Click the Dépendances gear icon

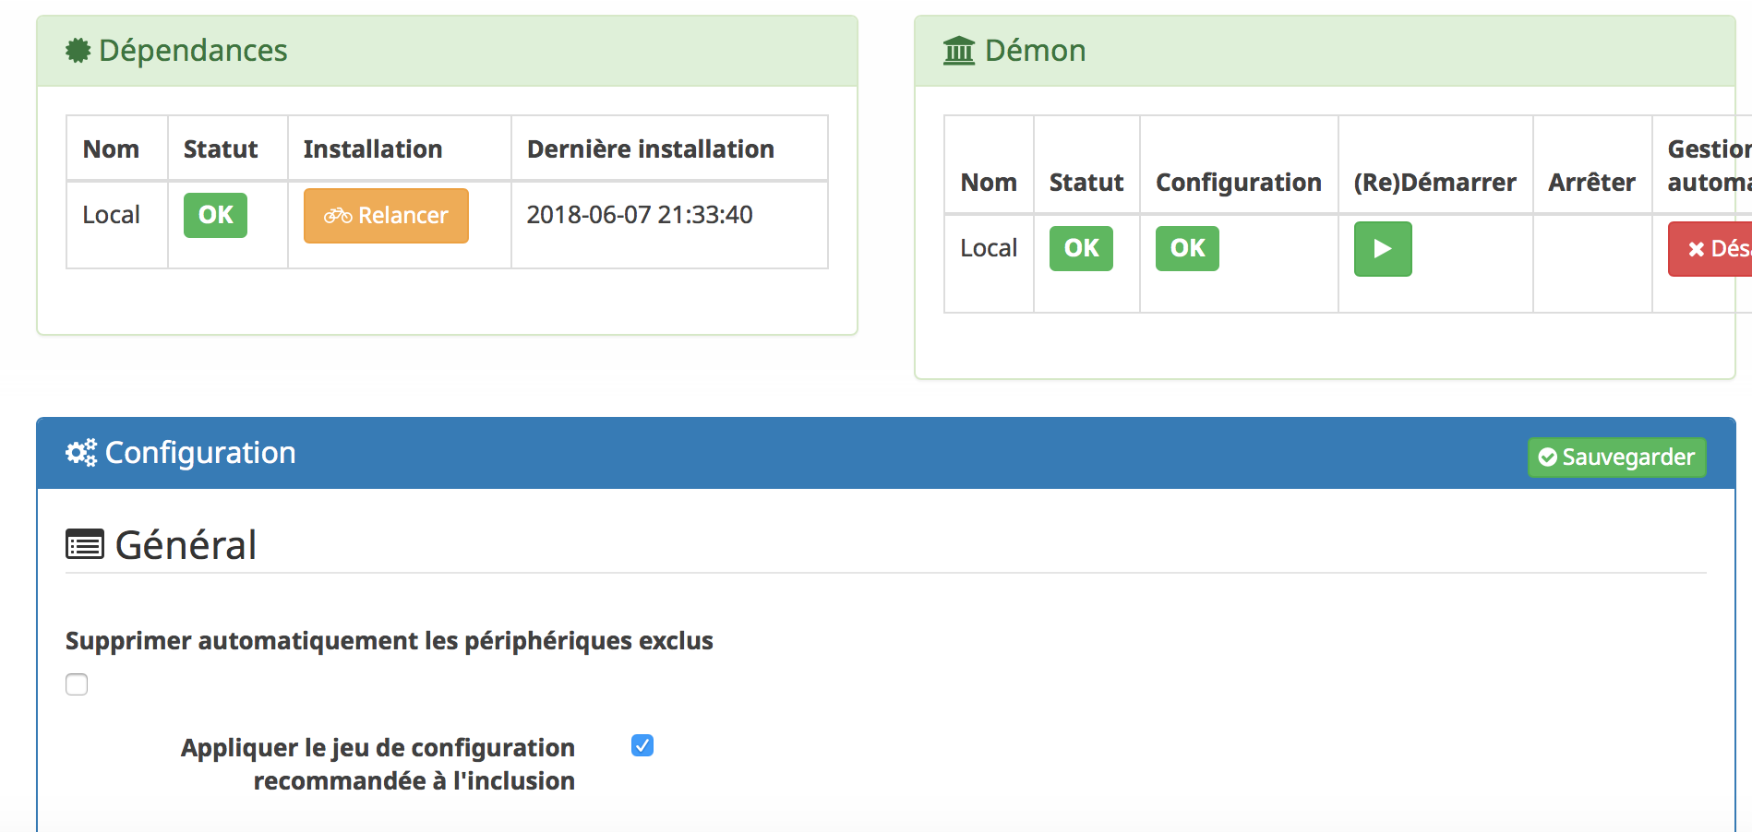(78, 51)
